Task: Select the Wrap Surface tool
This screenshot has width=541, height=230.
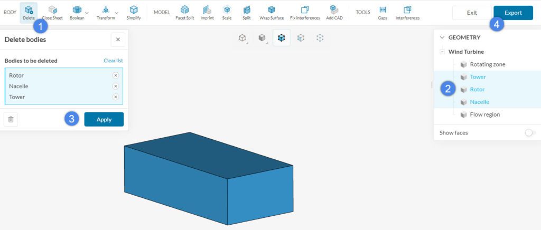Action: click(x=272, y=12)
